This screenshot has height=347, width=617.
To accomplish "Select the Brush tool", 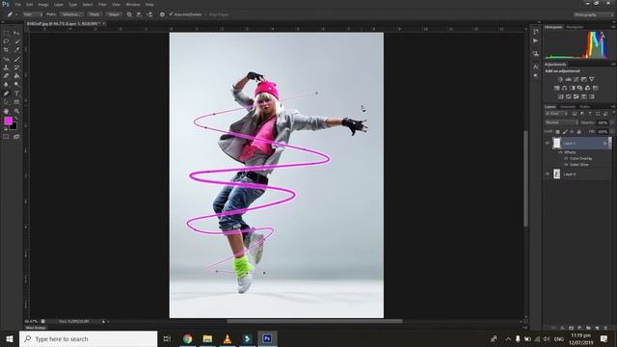I will (16, 59).
